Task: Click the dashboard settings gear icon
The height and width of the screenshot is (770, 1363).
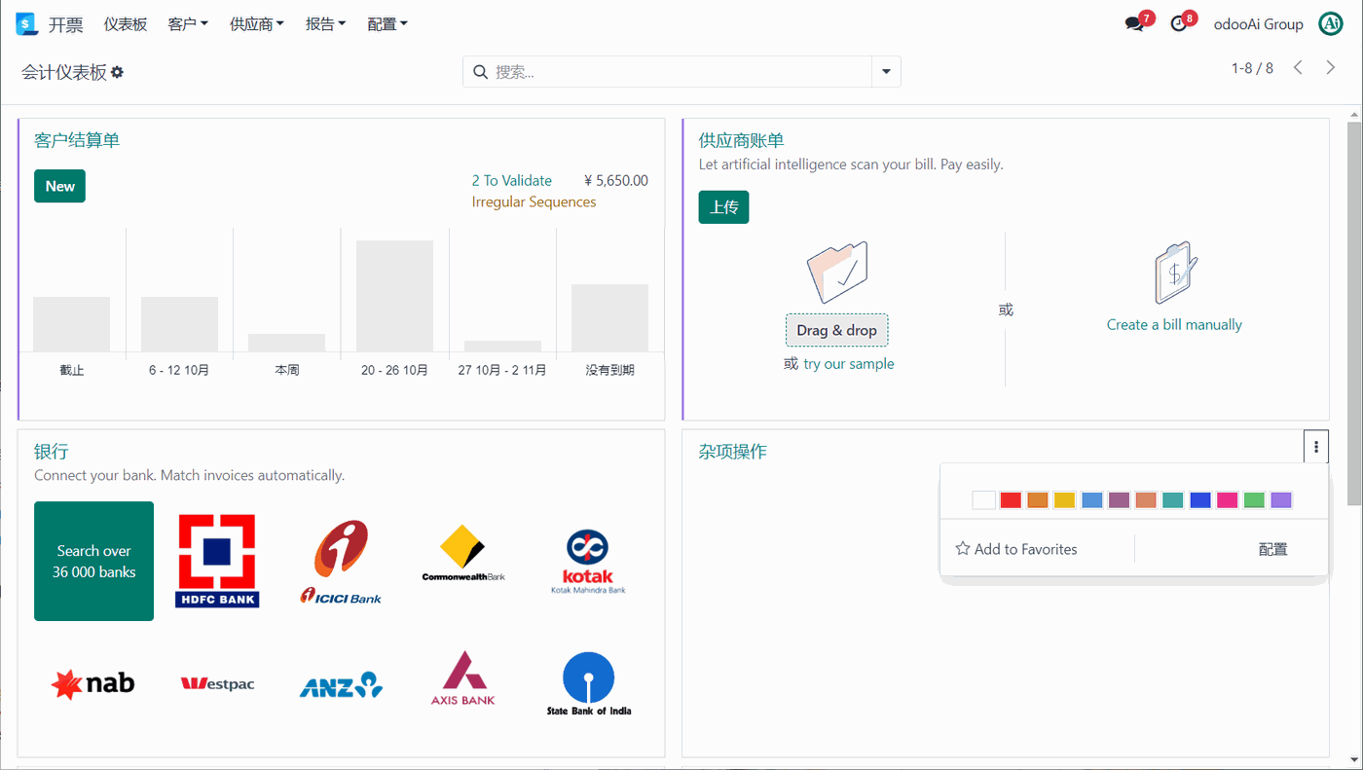Action: pyautogui.click(x=118, y=72)
